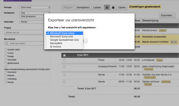Tick the facturabel label checkbox
This screenshot has height=106, width=179.
[x=6, y=60]
